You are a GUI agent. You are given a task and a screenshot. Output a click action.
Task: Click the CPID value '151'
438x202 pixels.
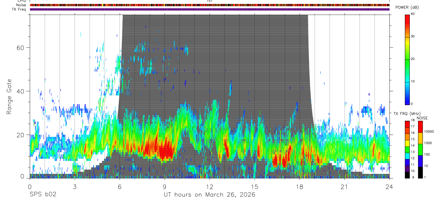210,1
